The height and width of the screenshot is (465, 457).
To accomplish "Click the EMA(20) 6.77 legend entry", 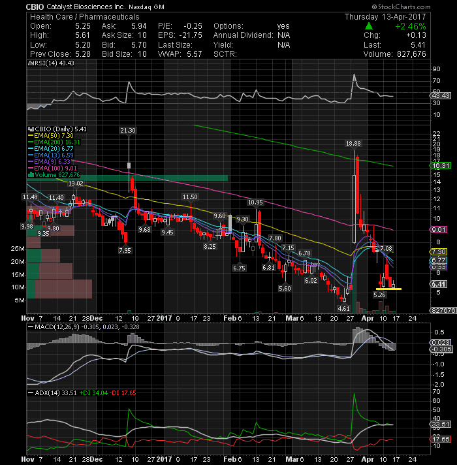I will point(51,149).
